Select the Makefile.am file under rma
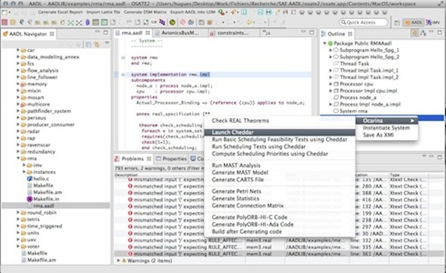 tap(48, 192)
